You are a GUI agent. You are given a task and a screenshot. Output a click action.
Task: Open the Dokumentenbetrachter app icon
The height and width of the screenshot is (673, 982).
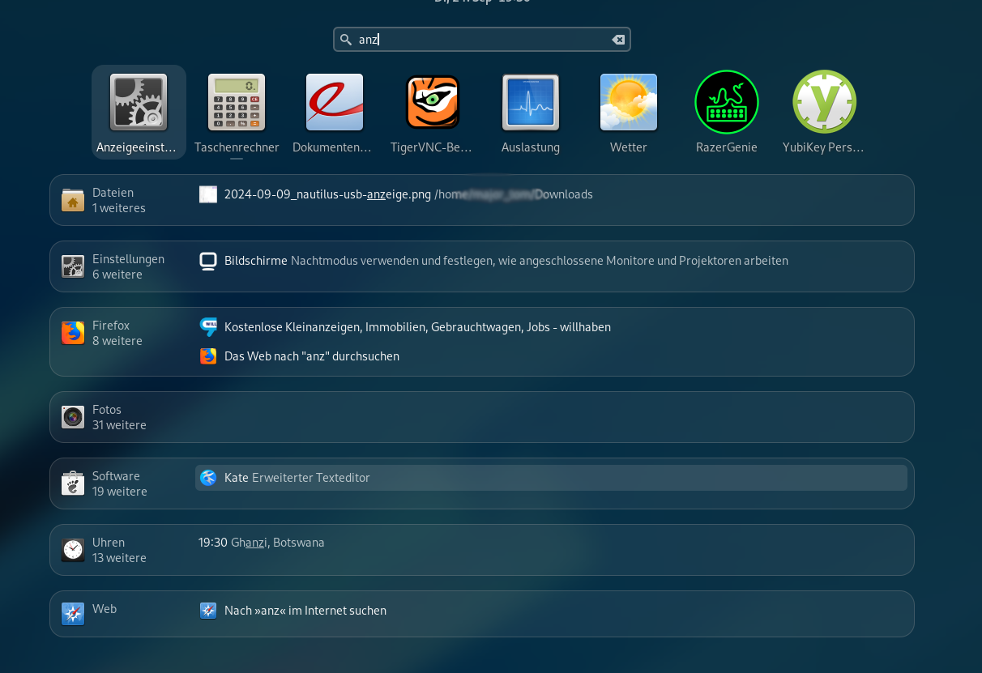(x=335, y=102)
